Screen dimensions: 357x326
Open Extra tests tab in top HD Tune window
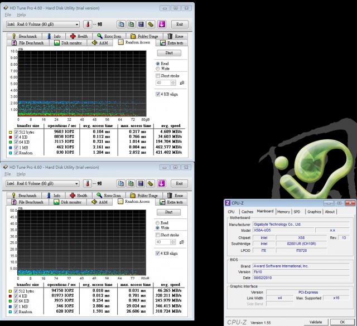(x=172, y=43)
